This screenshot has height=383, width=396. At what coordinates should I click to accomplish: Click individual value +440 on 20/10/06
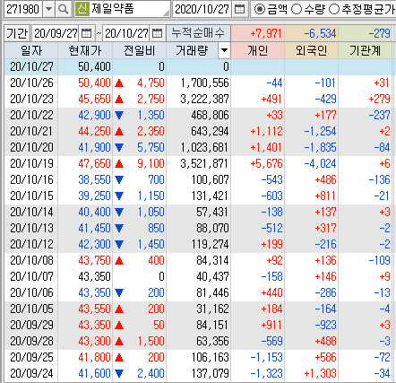point(271,292)
